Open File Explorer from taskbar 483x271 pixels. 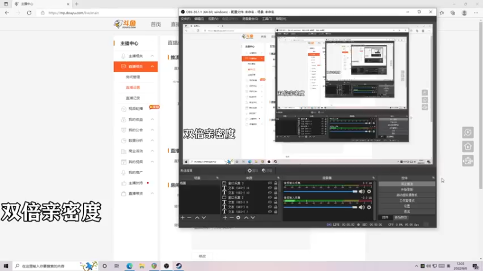[142, 266]
